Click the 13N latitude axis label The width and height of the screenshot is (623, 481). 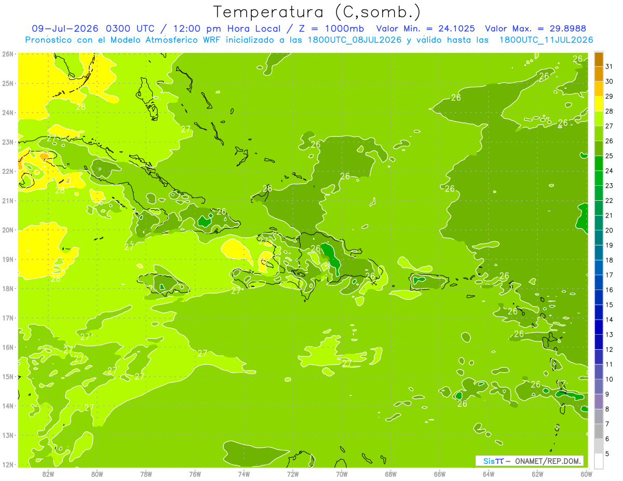(x=8, y=435)
